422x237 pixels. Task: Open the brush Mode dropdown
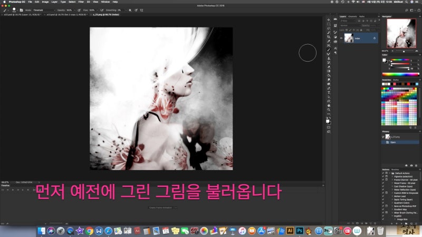coord(44,10)
